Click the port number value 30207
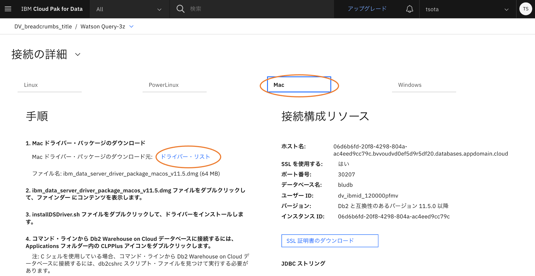The image size is (535, 276). coord(346,174)
